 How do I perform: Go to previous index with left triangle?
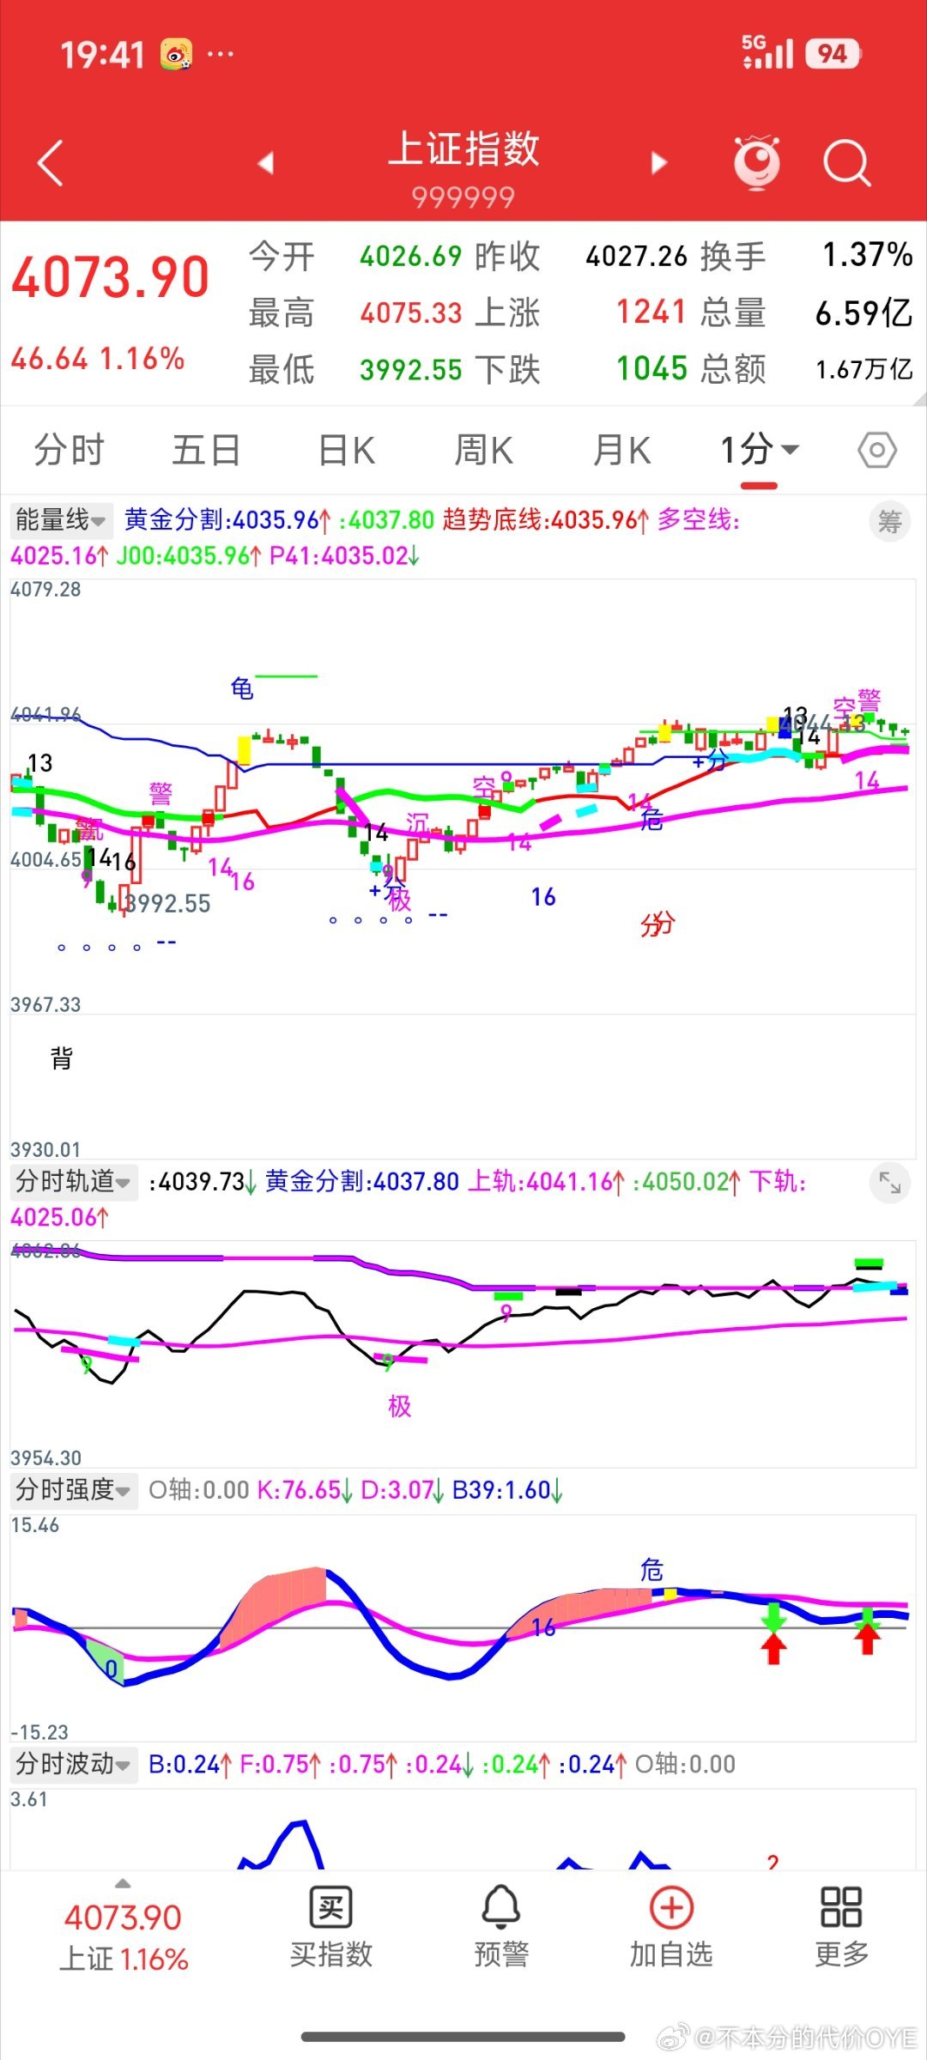point(266,162)
